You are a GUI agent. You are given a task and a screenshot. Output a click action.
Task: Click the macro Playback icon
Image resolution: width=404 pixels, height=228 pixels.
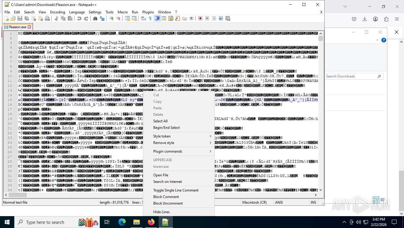point(214,18)
